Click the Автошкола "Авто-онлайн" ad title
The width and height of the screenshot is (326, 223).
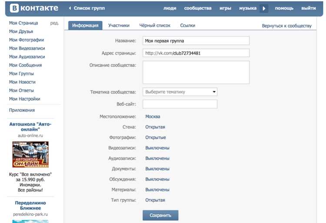[x=30, y=127]
